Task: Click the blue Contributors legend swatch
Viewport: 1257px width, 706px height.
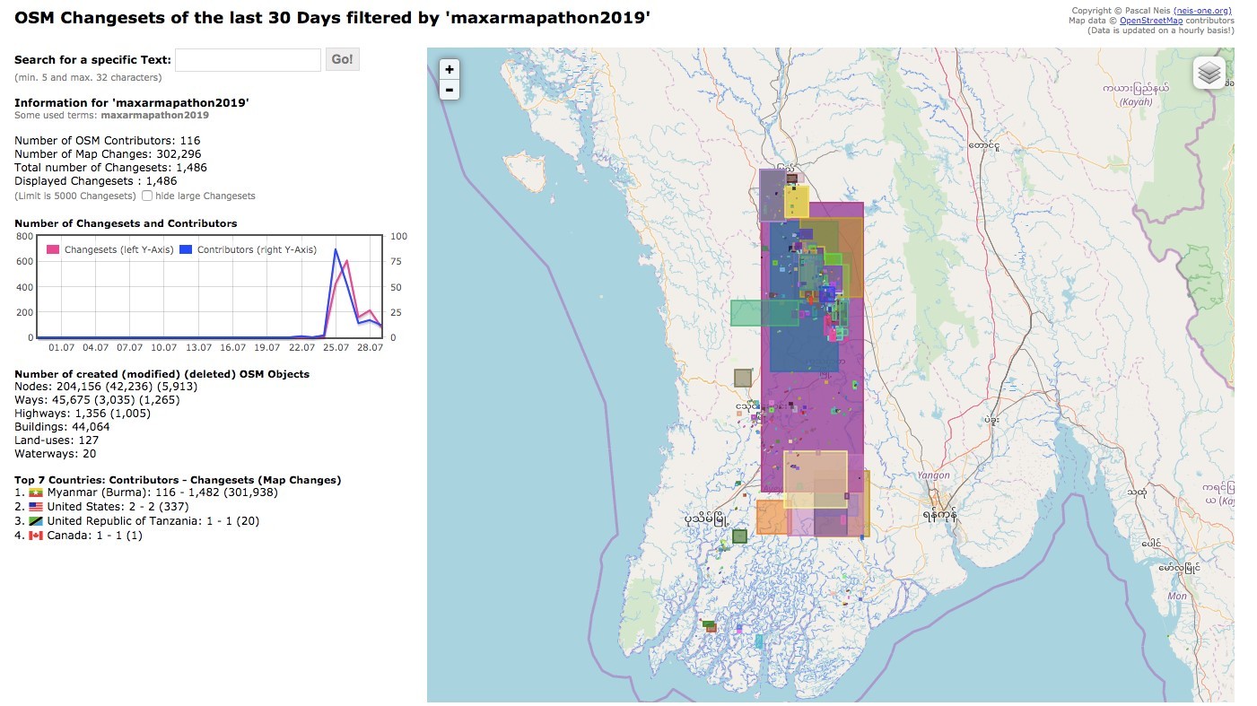Action: [x=187, y=249]
